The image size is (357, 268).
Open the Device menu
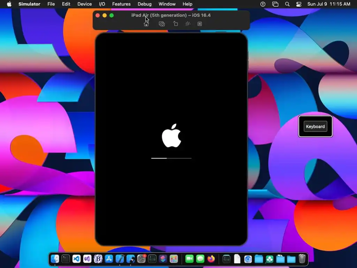84,4
